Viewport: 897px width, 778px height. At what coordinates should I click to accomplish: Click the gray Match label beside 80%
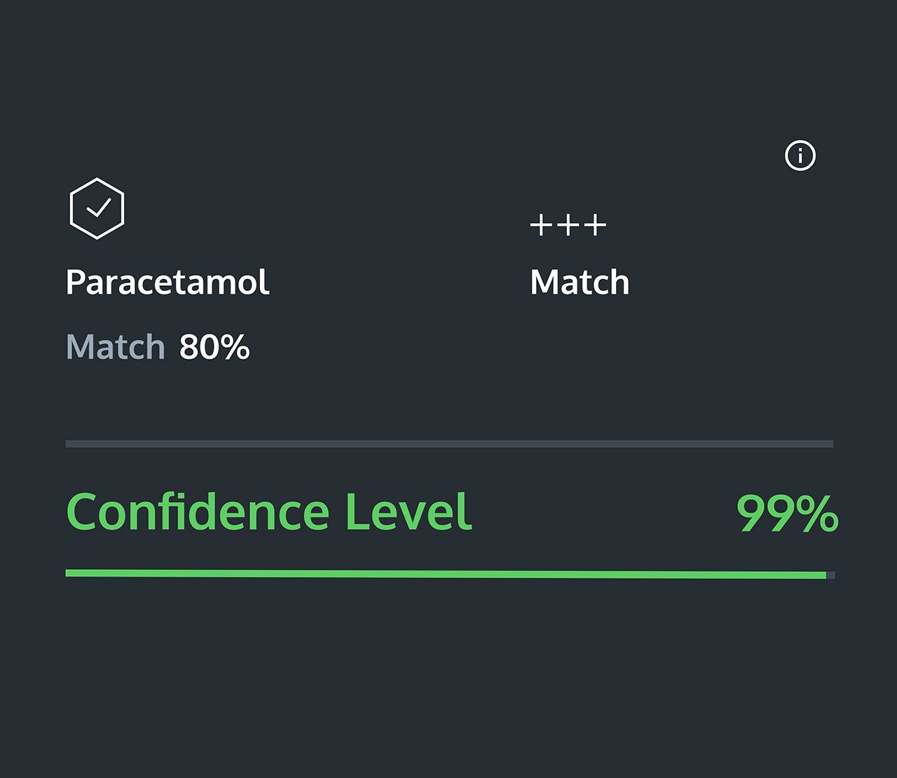pyautogui.click(x=116, y=347)
